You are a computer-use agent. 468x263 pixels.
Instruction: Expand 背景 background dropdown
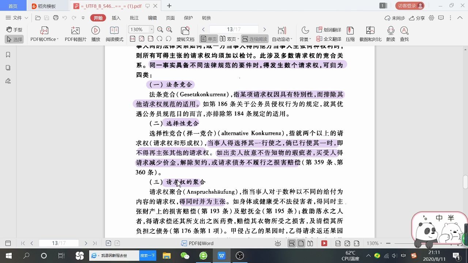click(x=310, y=39)
